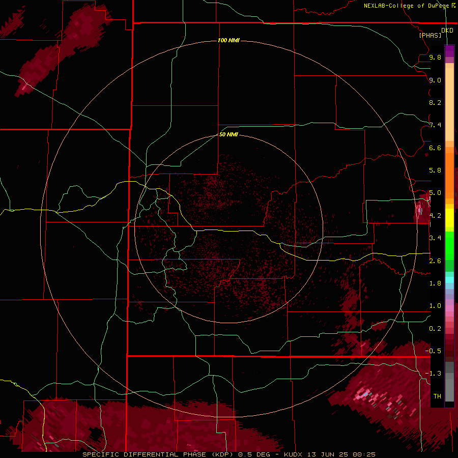Click the 0.2 value on the color scale
458x458 pixels.
tap(435, 328)
